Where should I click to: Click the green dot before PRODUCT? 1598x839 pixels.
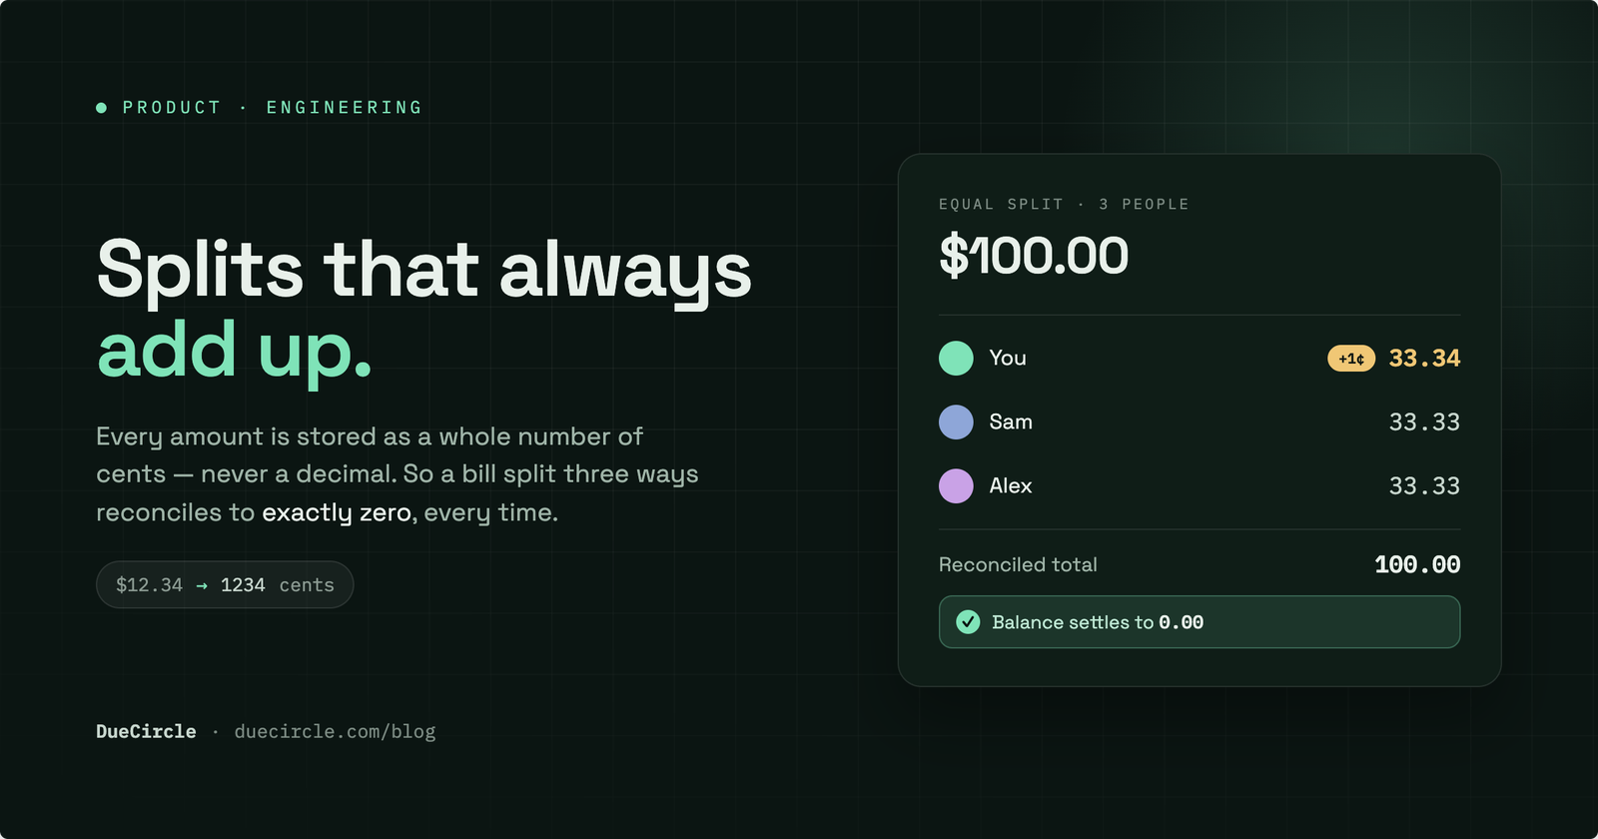(x=101, y=107)
